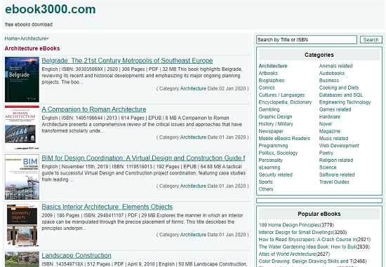The height and width of the screenshot is (267, 386).
Task: Select the History / Military category
Action: tap(276, 124)
